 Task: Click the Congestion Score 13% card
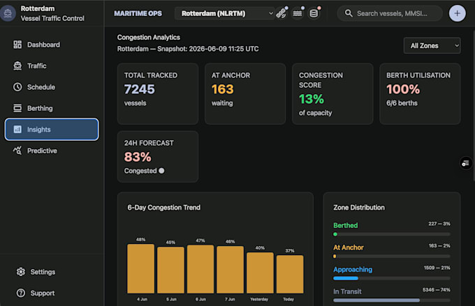coord(332,93)
